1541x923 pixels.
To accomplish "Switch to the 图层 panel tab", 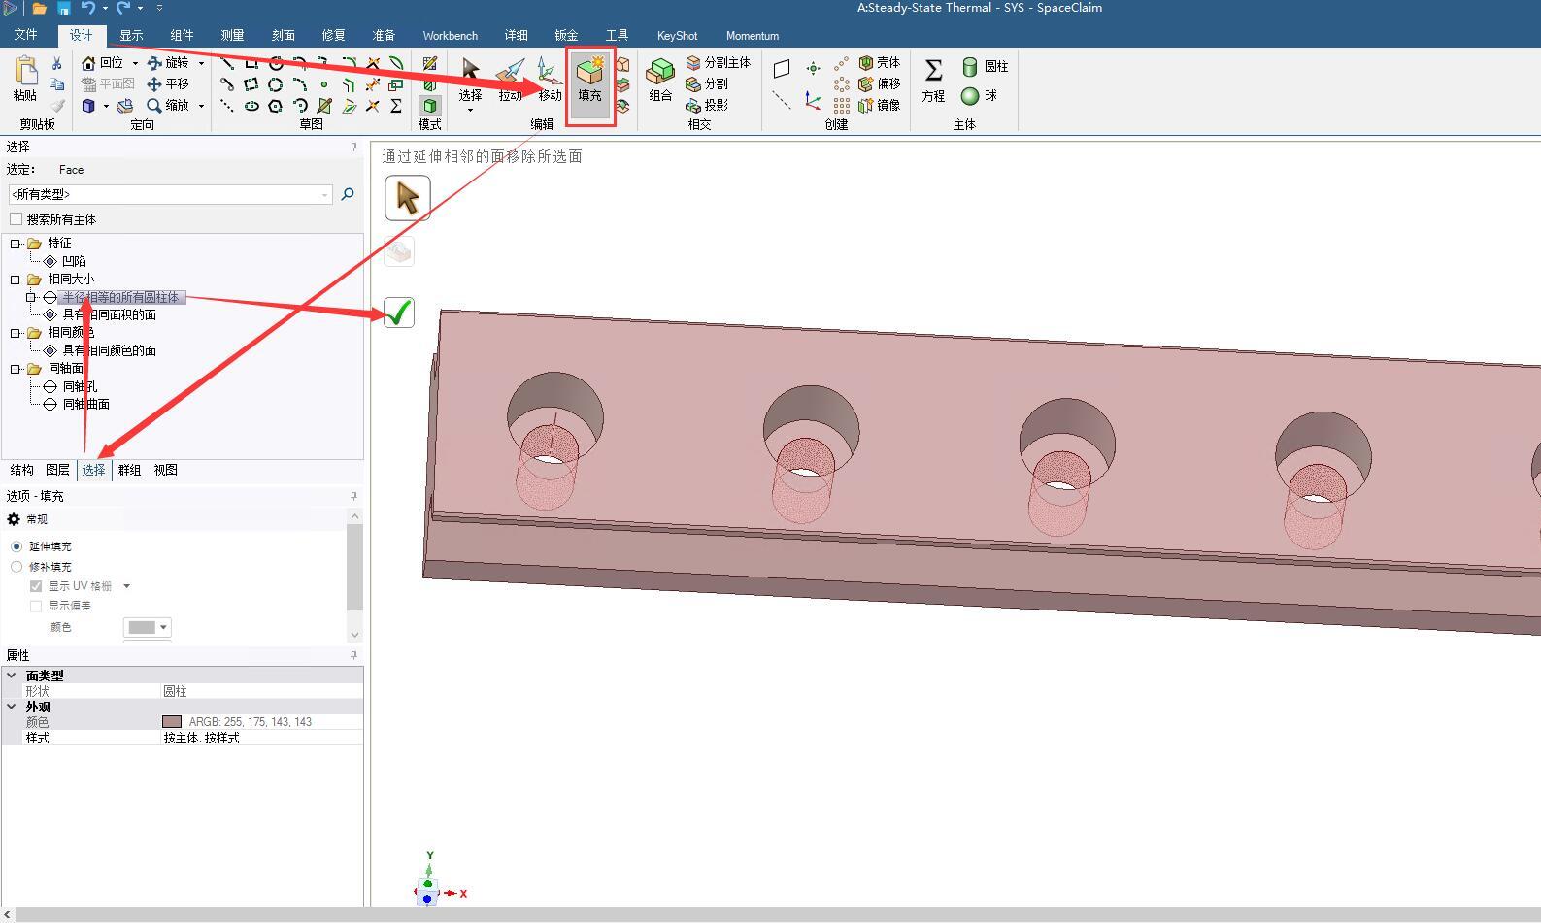I will coord(57,470).
